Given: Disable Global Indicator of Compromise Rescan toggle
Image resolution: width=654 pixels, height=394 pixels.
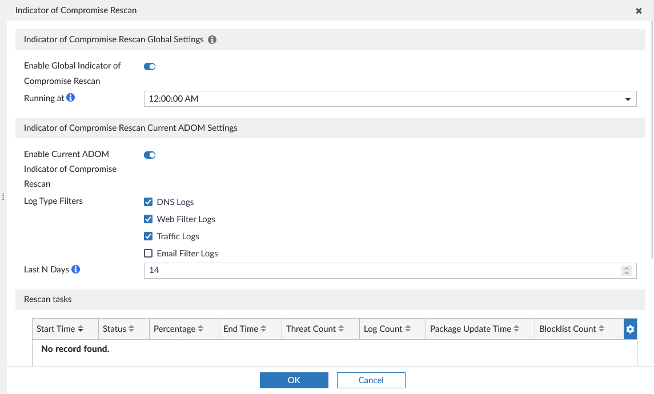Looking at the screenshot, I should 150,67.
